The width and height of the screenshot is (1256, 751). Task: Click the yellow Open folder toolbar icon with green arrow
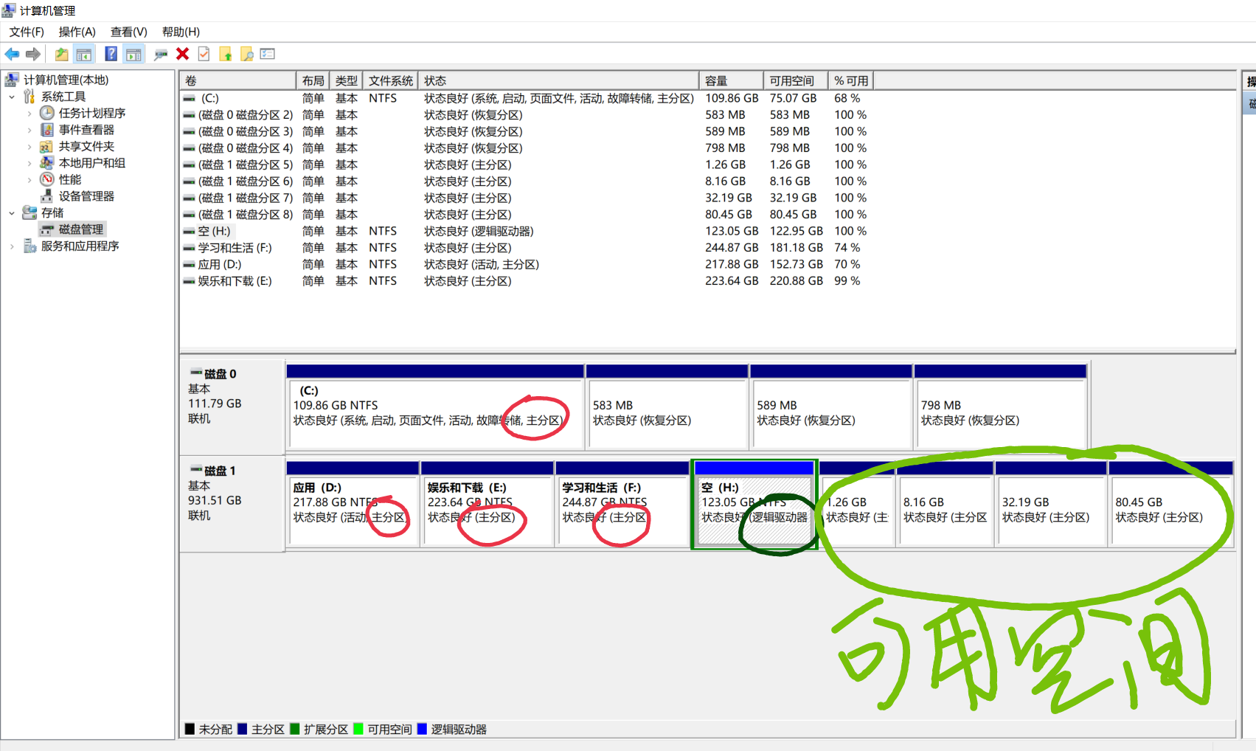tap(226, 54)
